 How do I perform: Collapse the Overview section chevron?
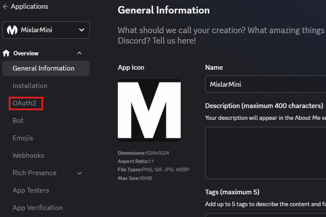click(79, 53)
